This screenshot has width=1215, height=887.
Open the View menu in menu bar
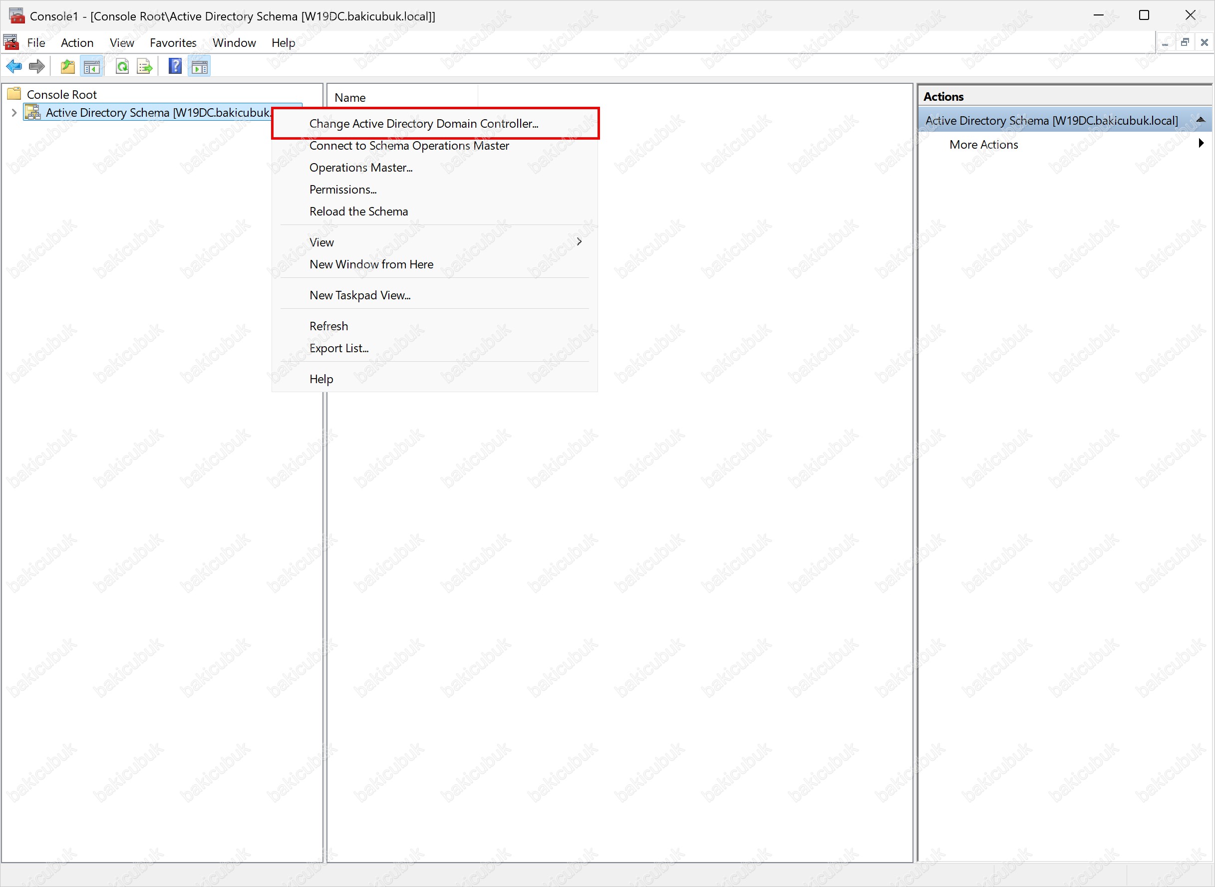click(x=122, y=42)
